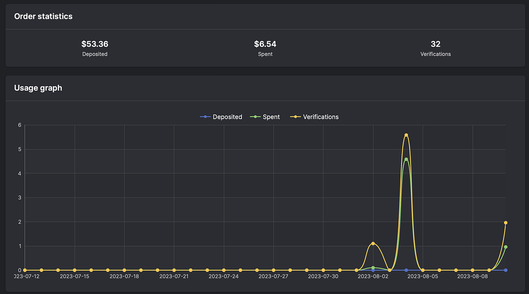This screenshot has height=294, width=529.
Task: Click the Spent label under $6.54
Action: (x=265, y=54)
